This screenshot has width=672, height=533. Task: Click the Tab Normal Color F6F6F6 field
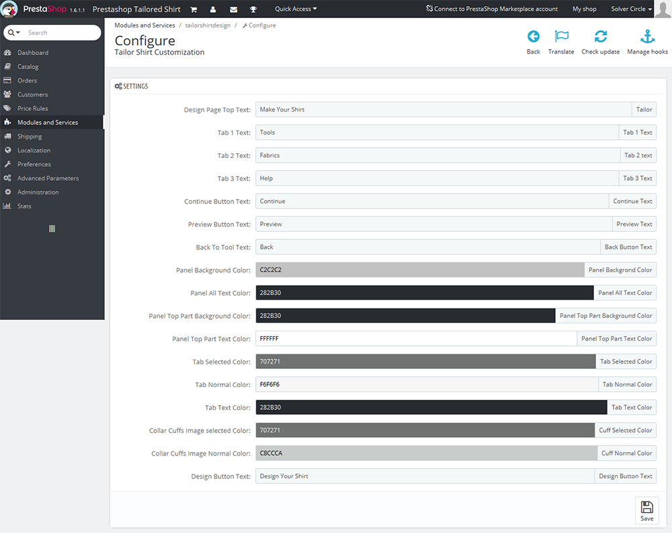[x=427, y=384]
